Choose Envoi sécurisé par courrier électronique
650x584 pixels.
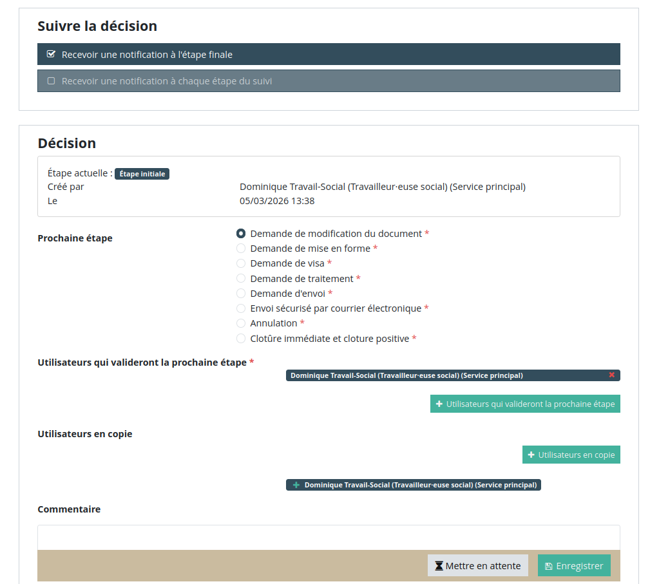[241, 308]
